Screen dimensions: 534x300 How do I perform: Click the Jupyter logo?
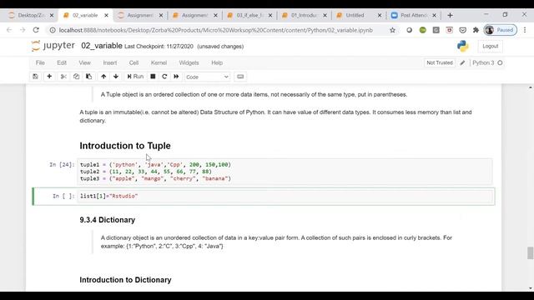pos(53,46)
